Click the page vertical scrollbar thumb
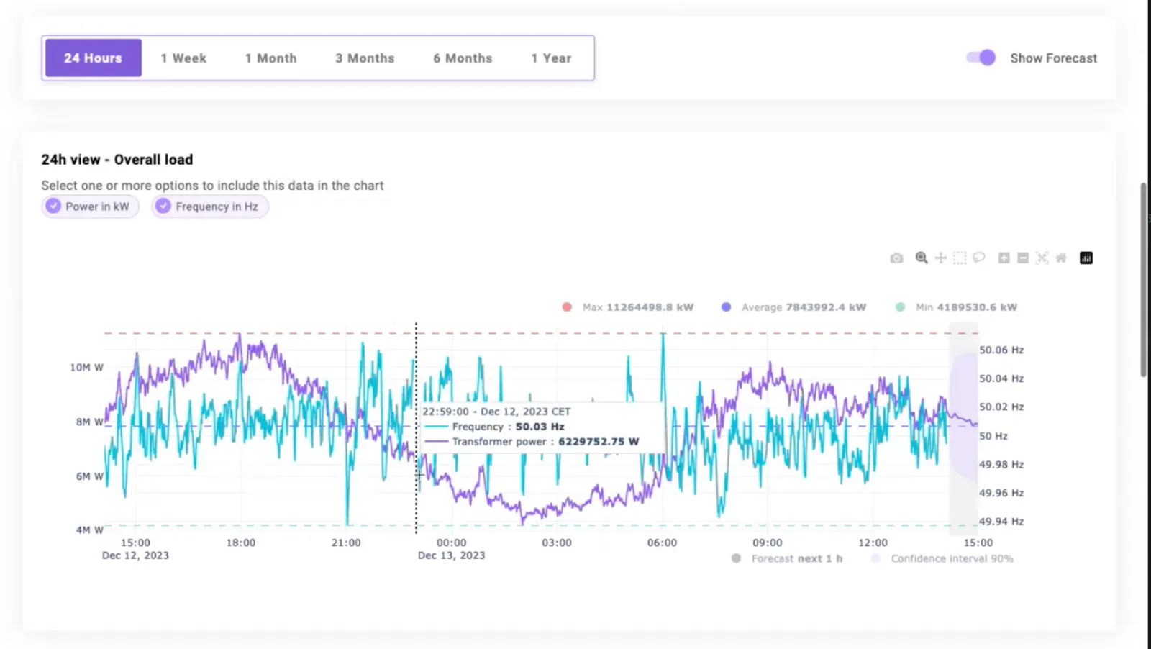Image resolution: width=1151 pixels, height=649 pixels. click(x=1144, y=279)
